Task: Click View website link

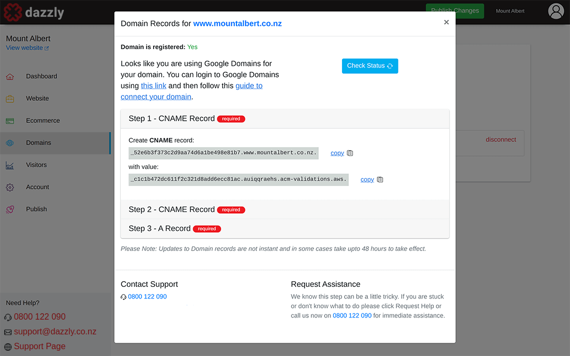Action: (24, 48)
